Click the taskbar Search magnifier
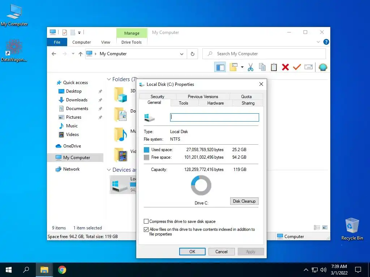This screenshot has width=370, height=277. coord(26,270)
